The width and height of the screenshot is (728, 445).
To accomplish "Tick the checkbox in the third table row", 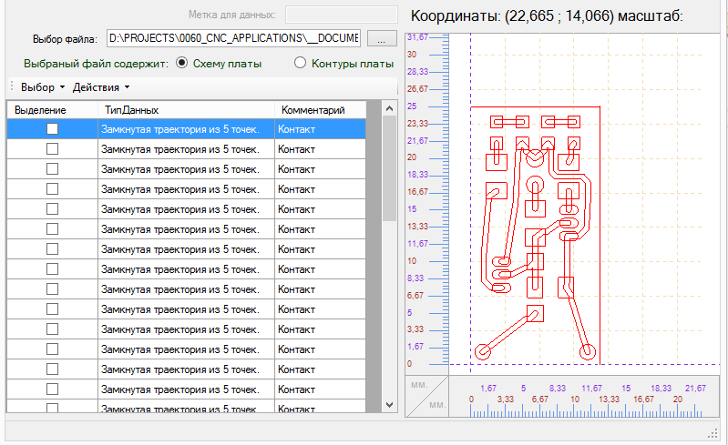I will click(53, 168).
